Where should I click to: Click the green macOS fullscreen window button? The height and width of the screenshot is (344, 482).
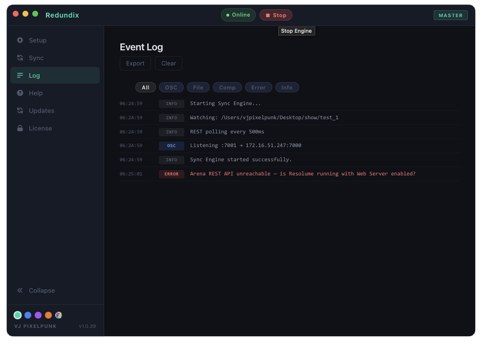tap(35, 14)
